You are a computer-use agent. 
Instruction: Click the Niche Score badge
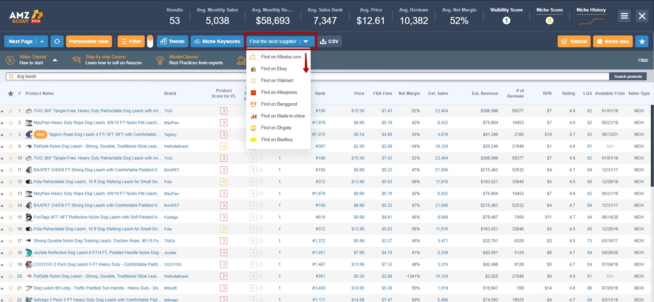[x=550, y=21]
